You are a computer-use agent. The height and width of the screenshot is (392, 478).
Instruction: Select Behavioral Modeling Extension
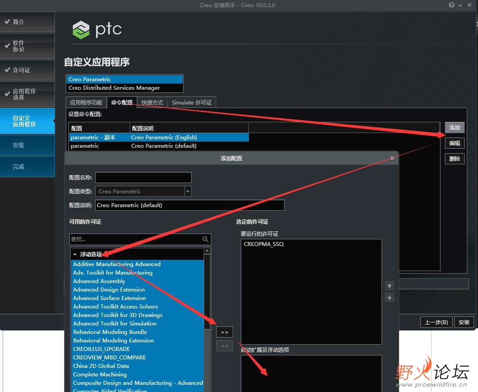[x=137, y=341]
